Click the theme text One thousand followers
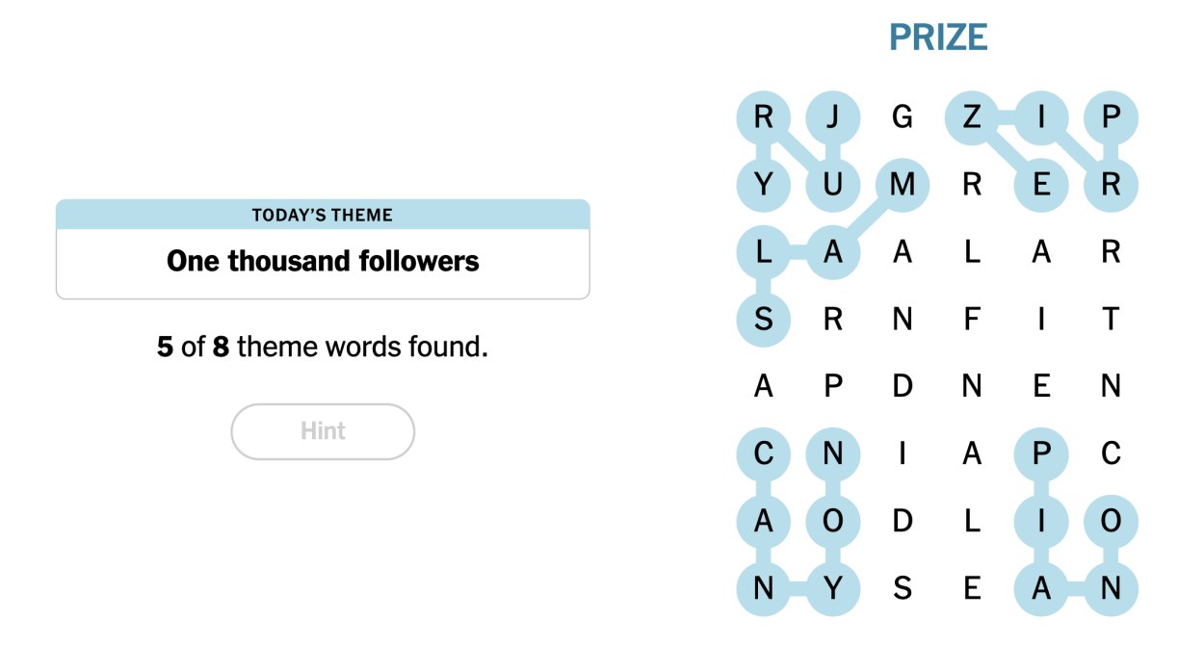Screen dimensions: 1204x671 (322, 261)
